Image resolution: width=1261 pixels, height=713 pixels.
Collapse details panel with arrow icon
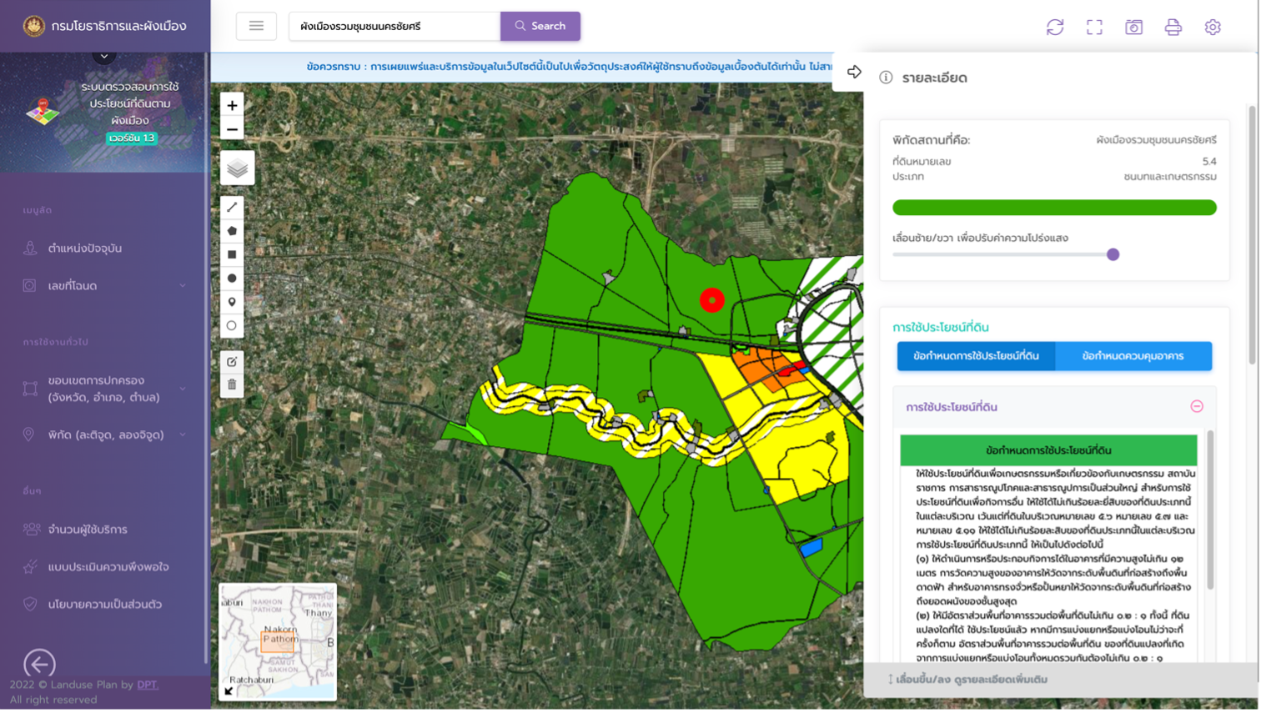pyautogui.click(x=854, y=72)
